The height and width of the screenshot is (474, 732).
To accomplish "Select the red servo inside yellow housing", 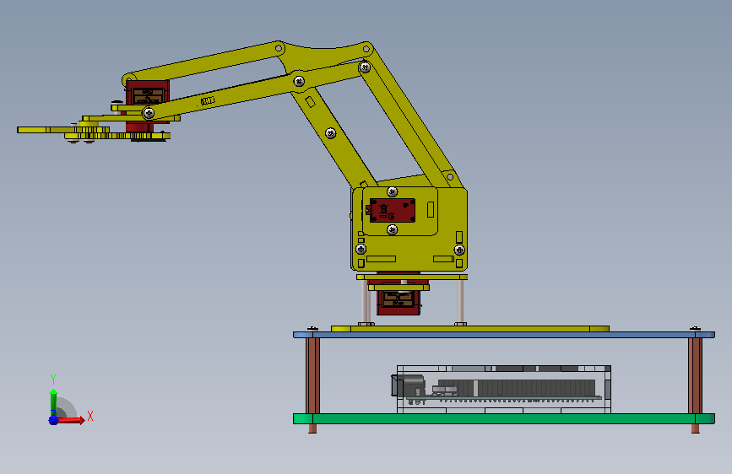I will click(392, 210).
